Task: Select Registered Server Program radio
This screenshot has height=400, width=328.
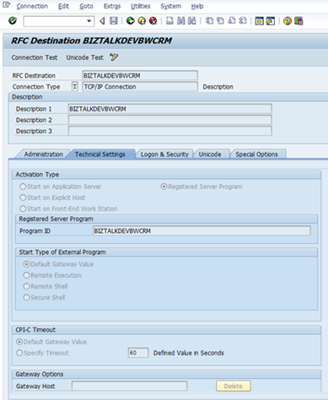Action: point(164,186)
